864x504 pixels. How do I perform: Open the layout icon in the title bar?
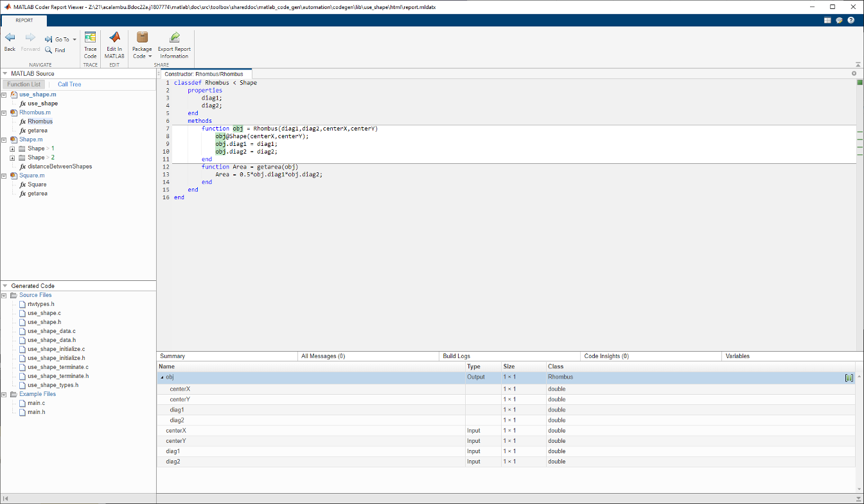827,20
